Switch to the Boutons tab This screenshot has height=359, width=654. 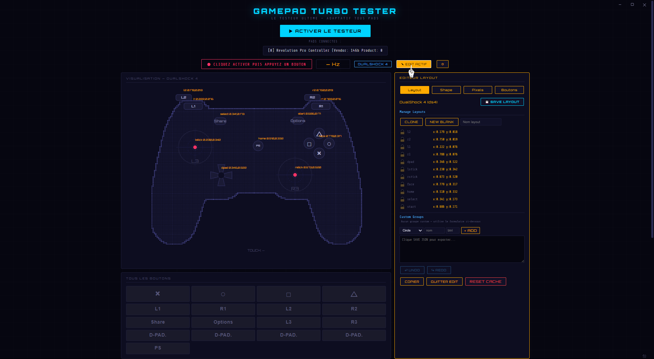(x=509, y=90)
